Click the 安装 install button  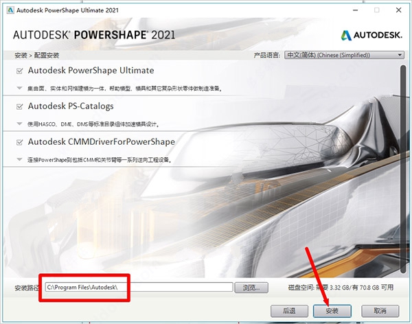[332, 311]
